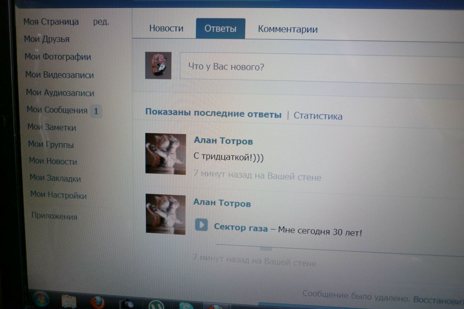This screenshot has width=464, height=309.
Task: Open Приложения in sidebar
Action: point(54,216)
